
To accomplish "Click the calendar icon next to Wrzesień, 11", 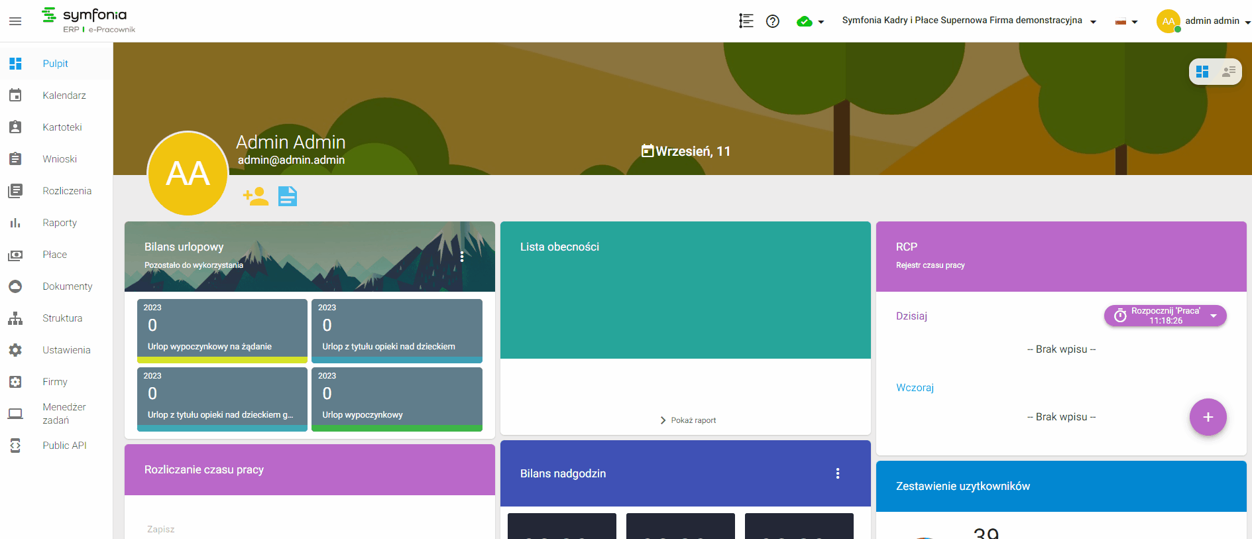I will (648, 151).
